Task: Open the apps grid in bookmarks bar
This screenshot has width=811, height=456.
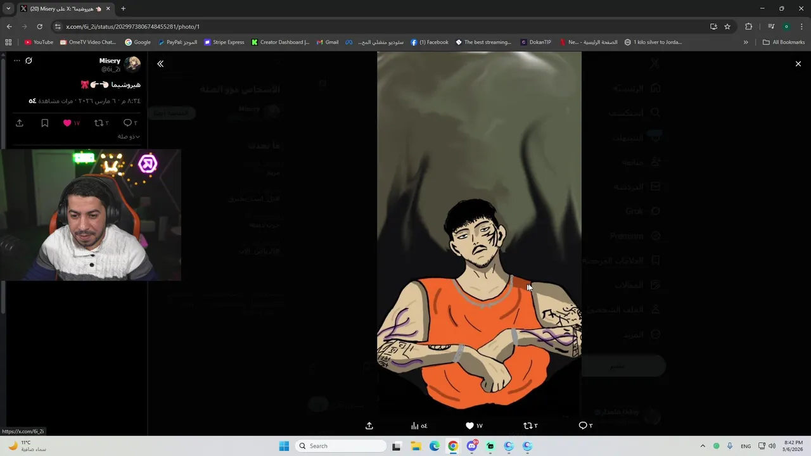Action: click(x=8, y=42)
